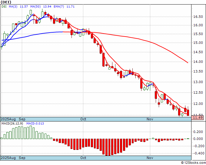Click the Nov label on MACD axis
The image size is (206, 165).
click(150, 158)
